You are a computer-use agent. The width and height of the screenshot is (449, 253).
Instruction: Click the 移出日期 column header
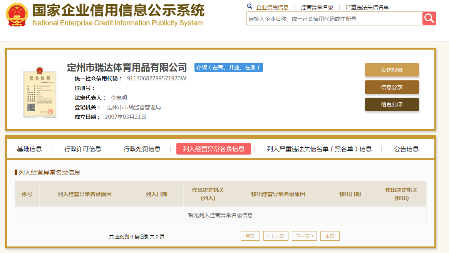tap(350, 194)
